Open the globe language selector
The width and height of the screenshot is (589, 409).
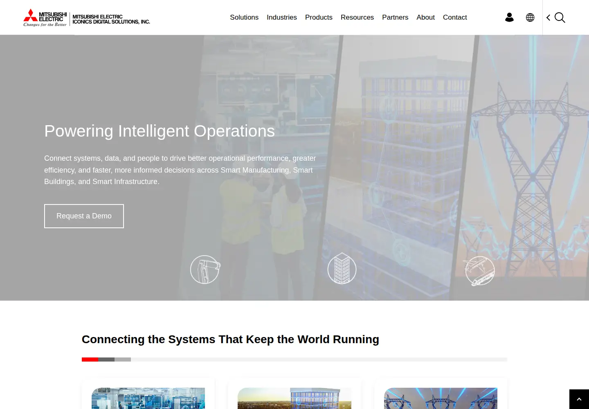[x=530, y=17]
